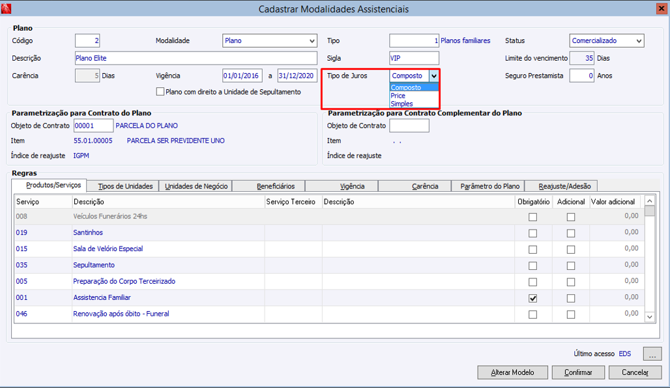Click the Alterar Modelo button

[x=512, y=372]
